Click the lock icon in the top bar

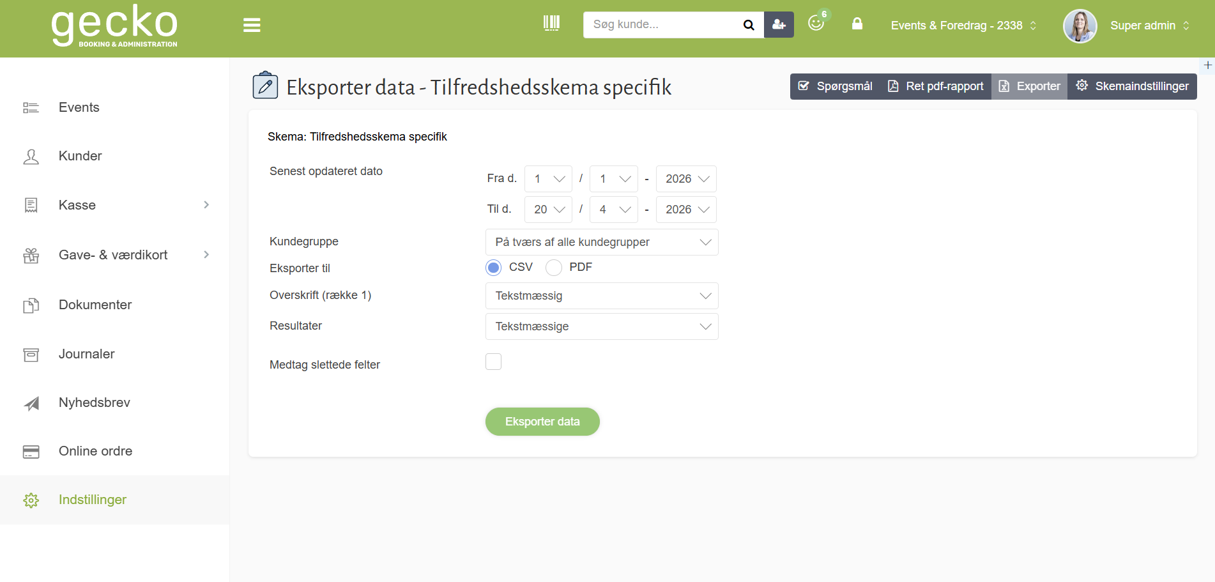point(857,24)
